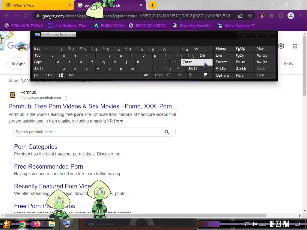
Task: Click the up arrow key on On-Screen Keyboard
Action: click(x=179, y=69)
